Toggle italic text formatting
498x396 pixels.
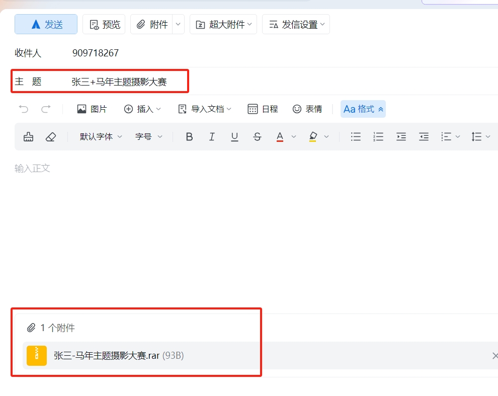pos(212,136)
